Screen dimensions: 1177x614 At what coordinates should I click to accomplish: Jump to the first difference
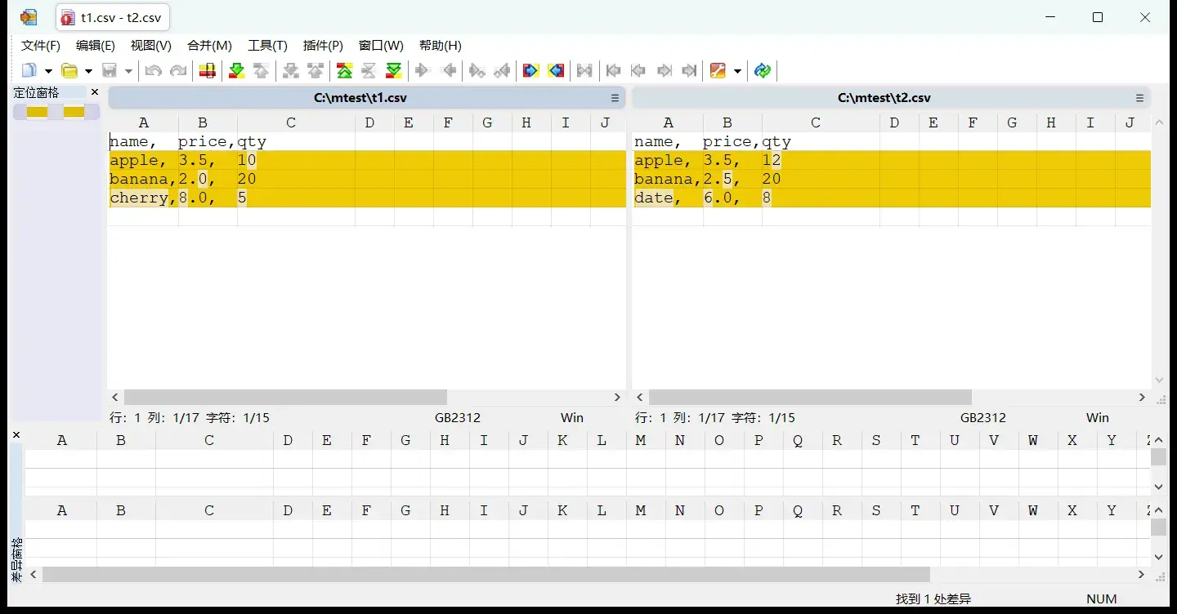pyautogui.click(x=345, y=71)
